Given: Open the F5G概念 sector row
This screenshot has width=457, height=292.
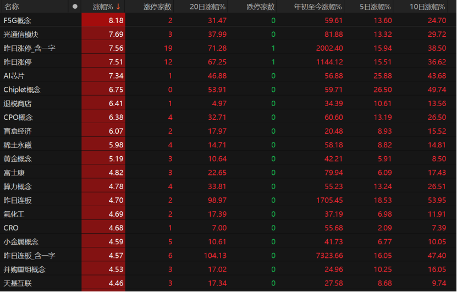Looking at the screenshot, I should tap(18, 20).
